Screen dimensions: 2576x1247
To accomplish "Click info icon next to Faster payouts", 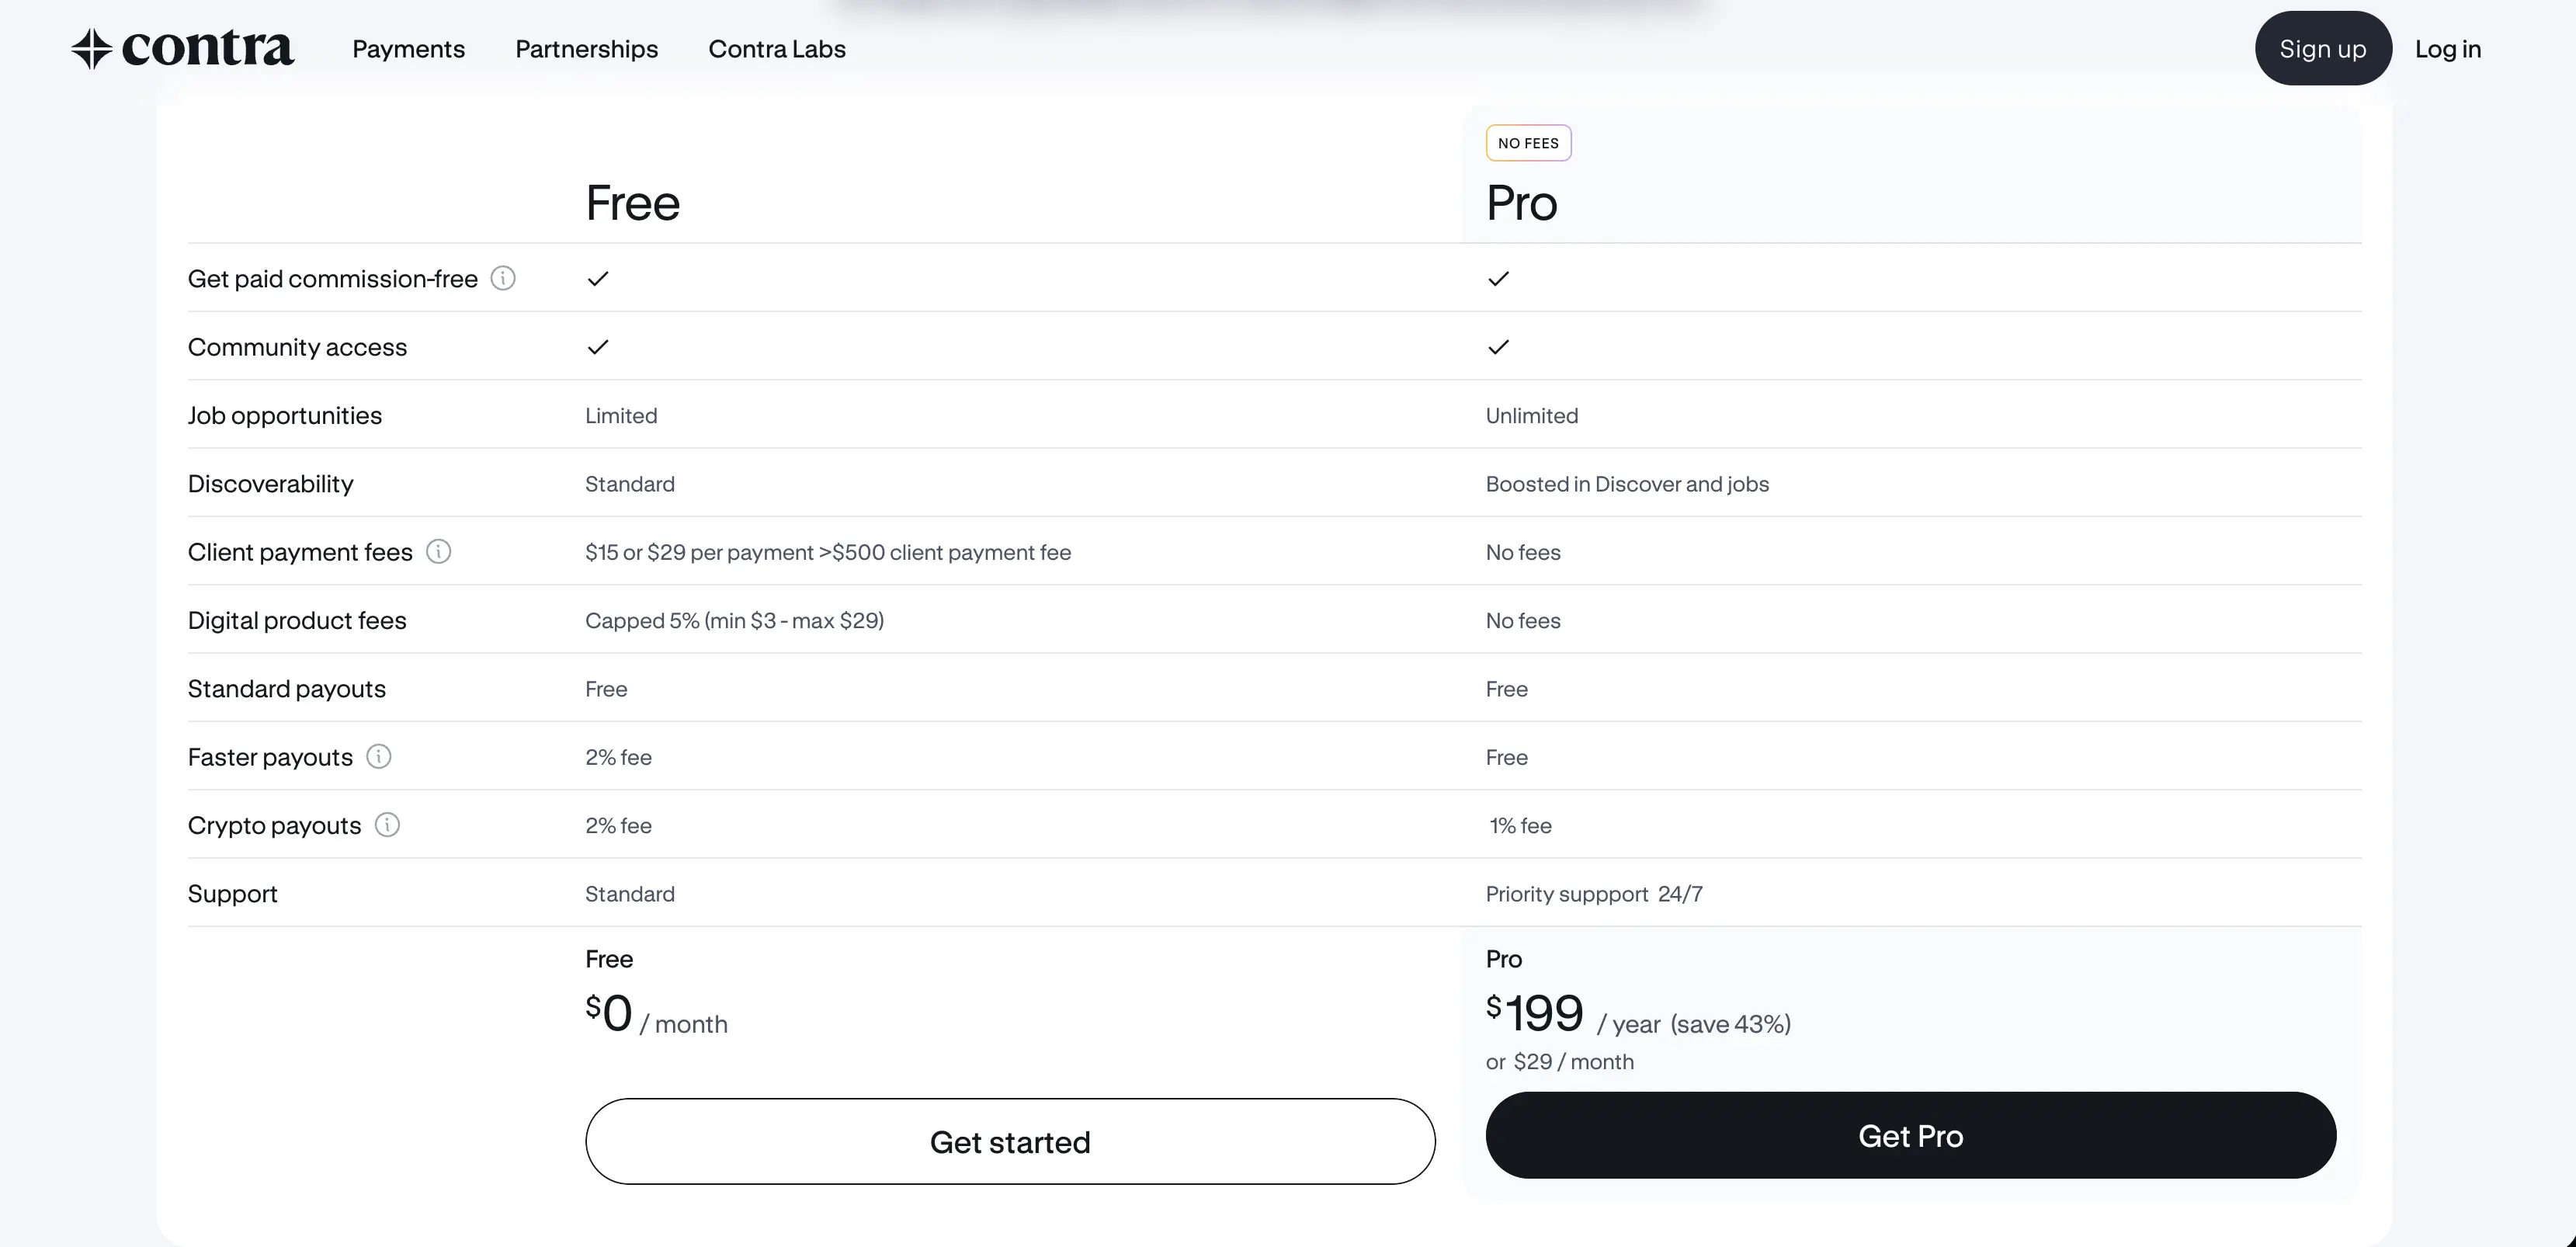I will 378,756.
